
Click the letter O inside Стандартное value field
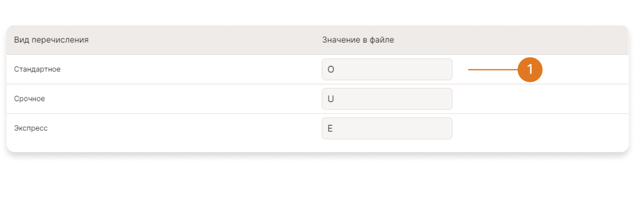pyautogui.click(x=331, y=70)
